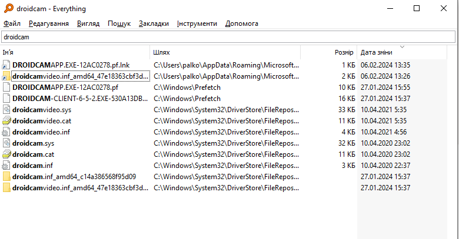Click C:\Windows\Prefetch path of DROIDCAM-CLIENT-6-5-2.EXE
Screen dimensions: 459x239
coord(187,99)
